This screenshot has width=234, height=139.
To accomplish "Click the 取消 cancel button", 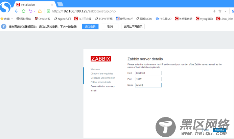I will click(x=110, y=27).
